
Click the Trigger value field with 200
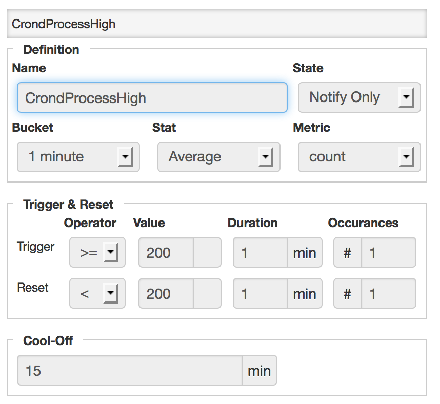(166, 252)
